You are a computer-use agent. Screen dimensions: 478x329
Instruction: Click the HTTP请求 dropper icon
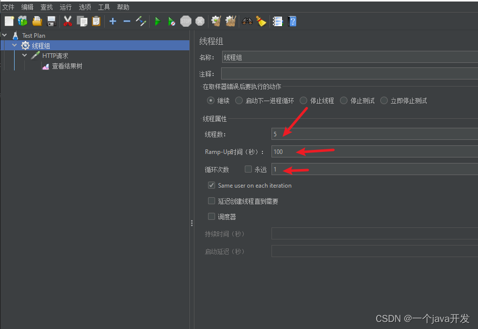(x=35, y=56)
